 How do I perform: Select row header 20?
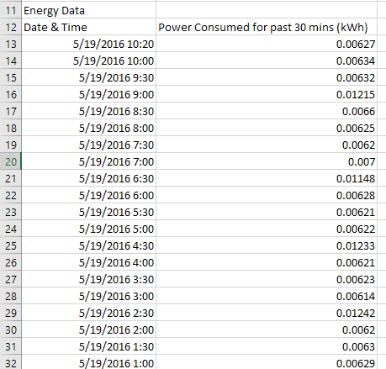[11, 161]
